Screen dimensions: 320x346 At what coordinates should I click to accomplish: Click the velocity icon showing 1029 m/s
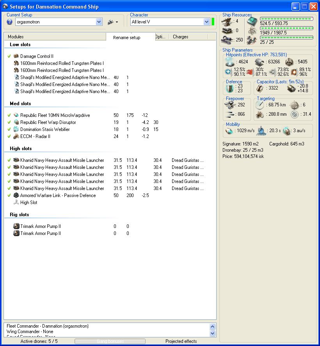coord(229,131)
